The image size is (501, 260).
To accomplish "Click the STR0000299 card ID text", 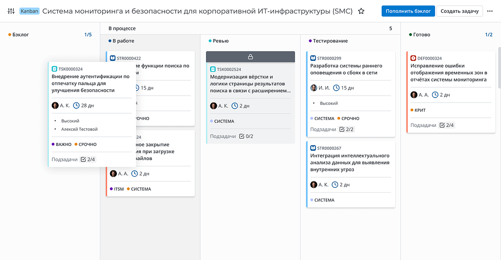I will click(329, 59).
